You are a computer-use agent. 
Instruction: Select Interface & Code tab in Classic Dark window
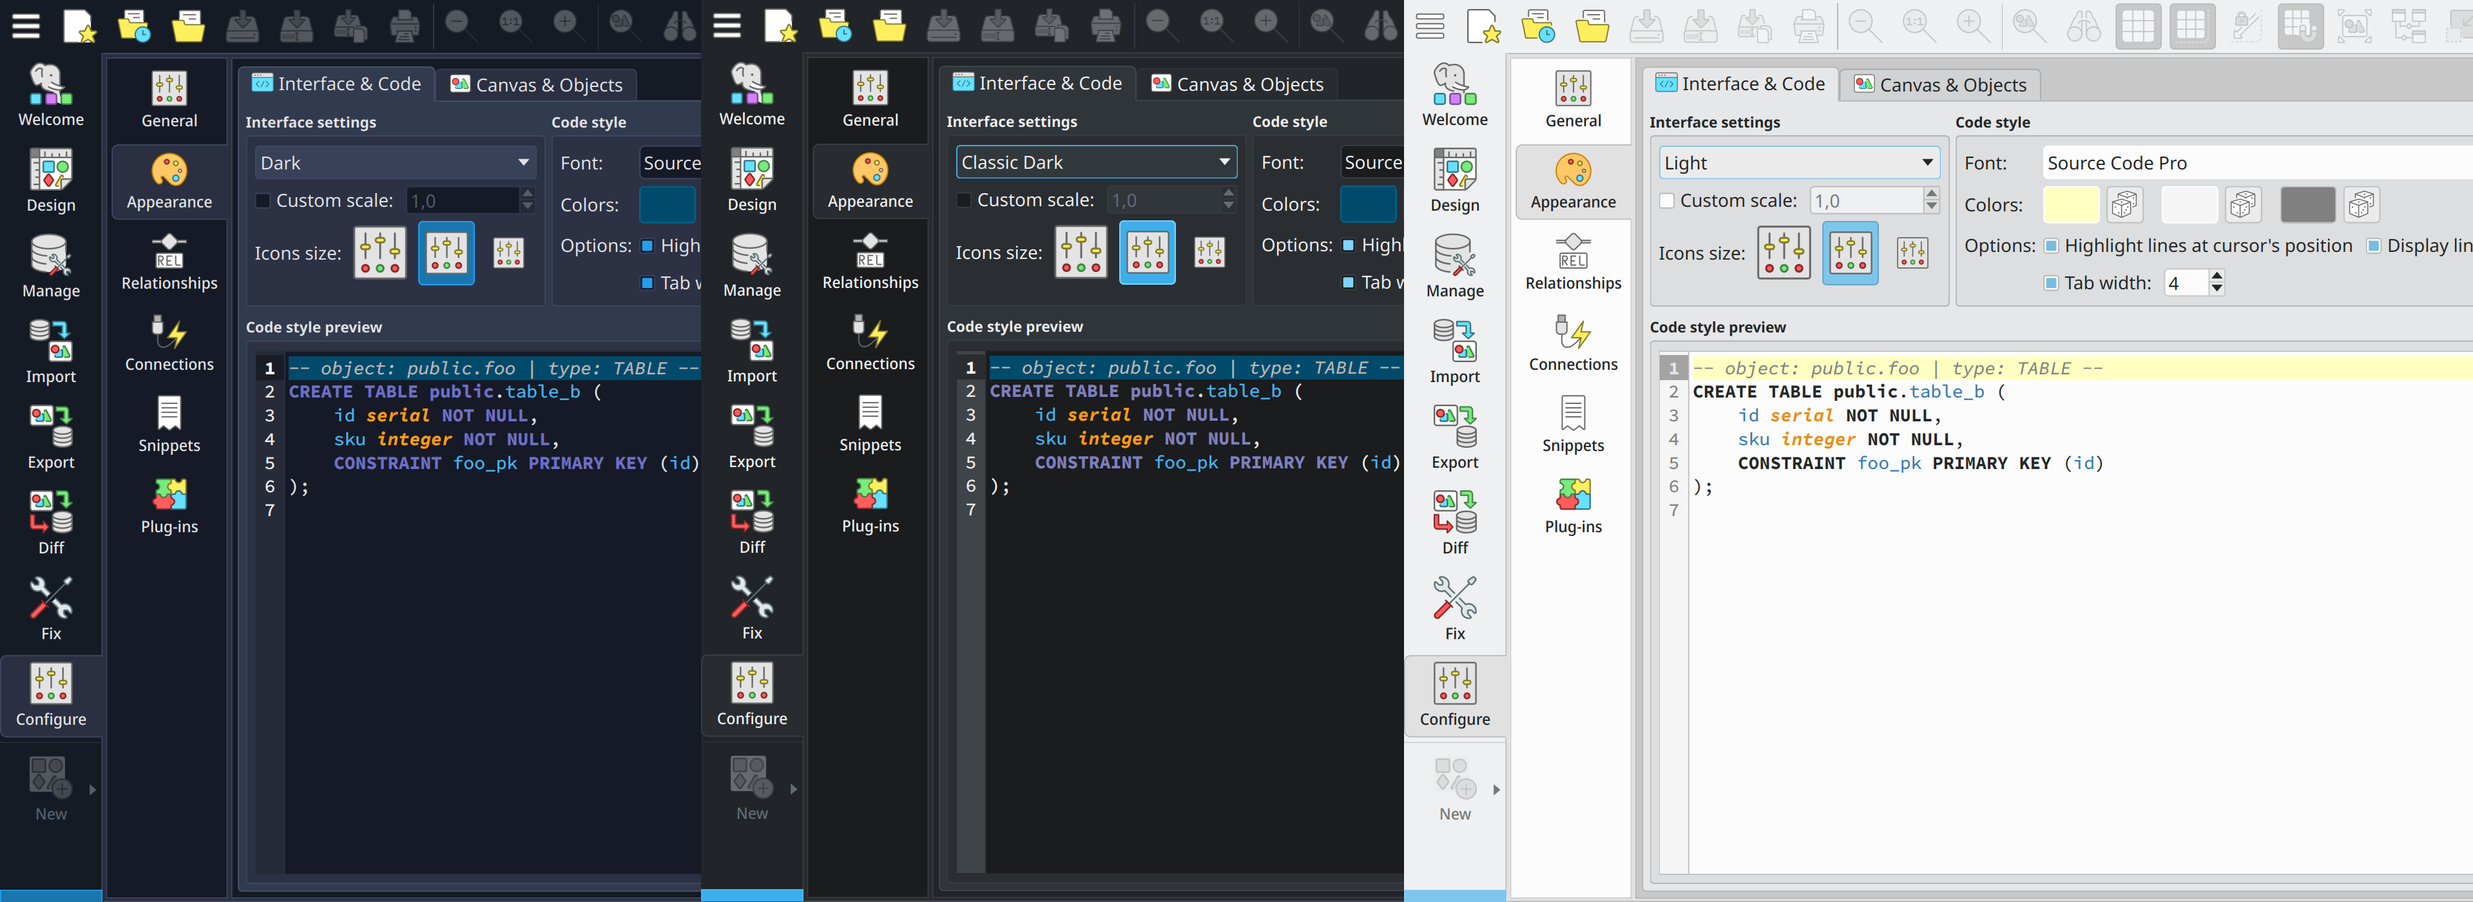point(1038,84)
